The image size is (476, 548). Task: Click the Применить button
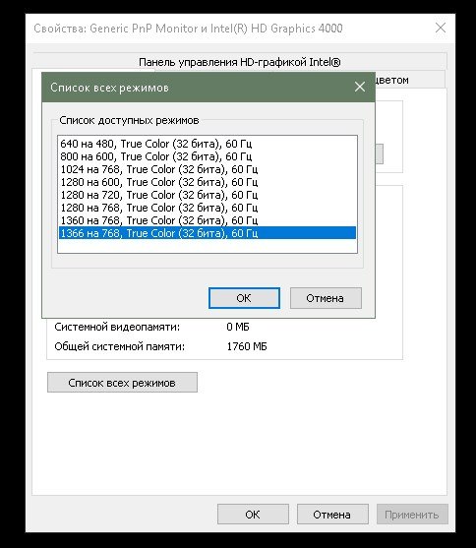point(412,515)
